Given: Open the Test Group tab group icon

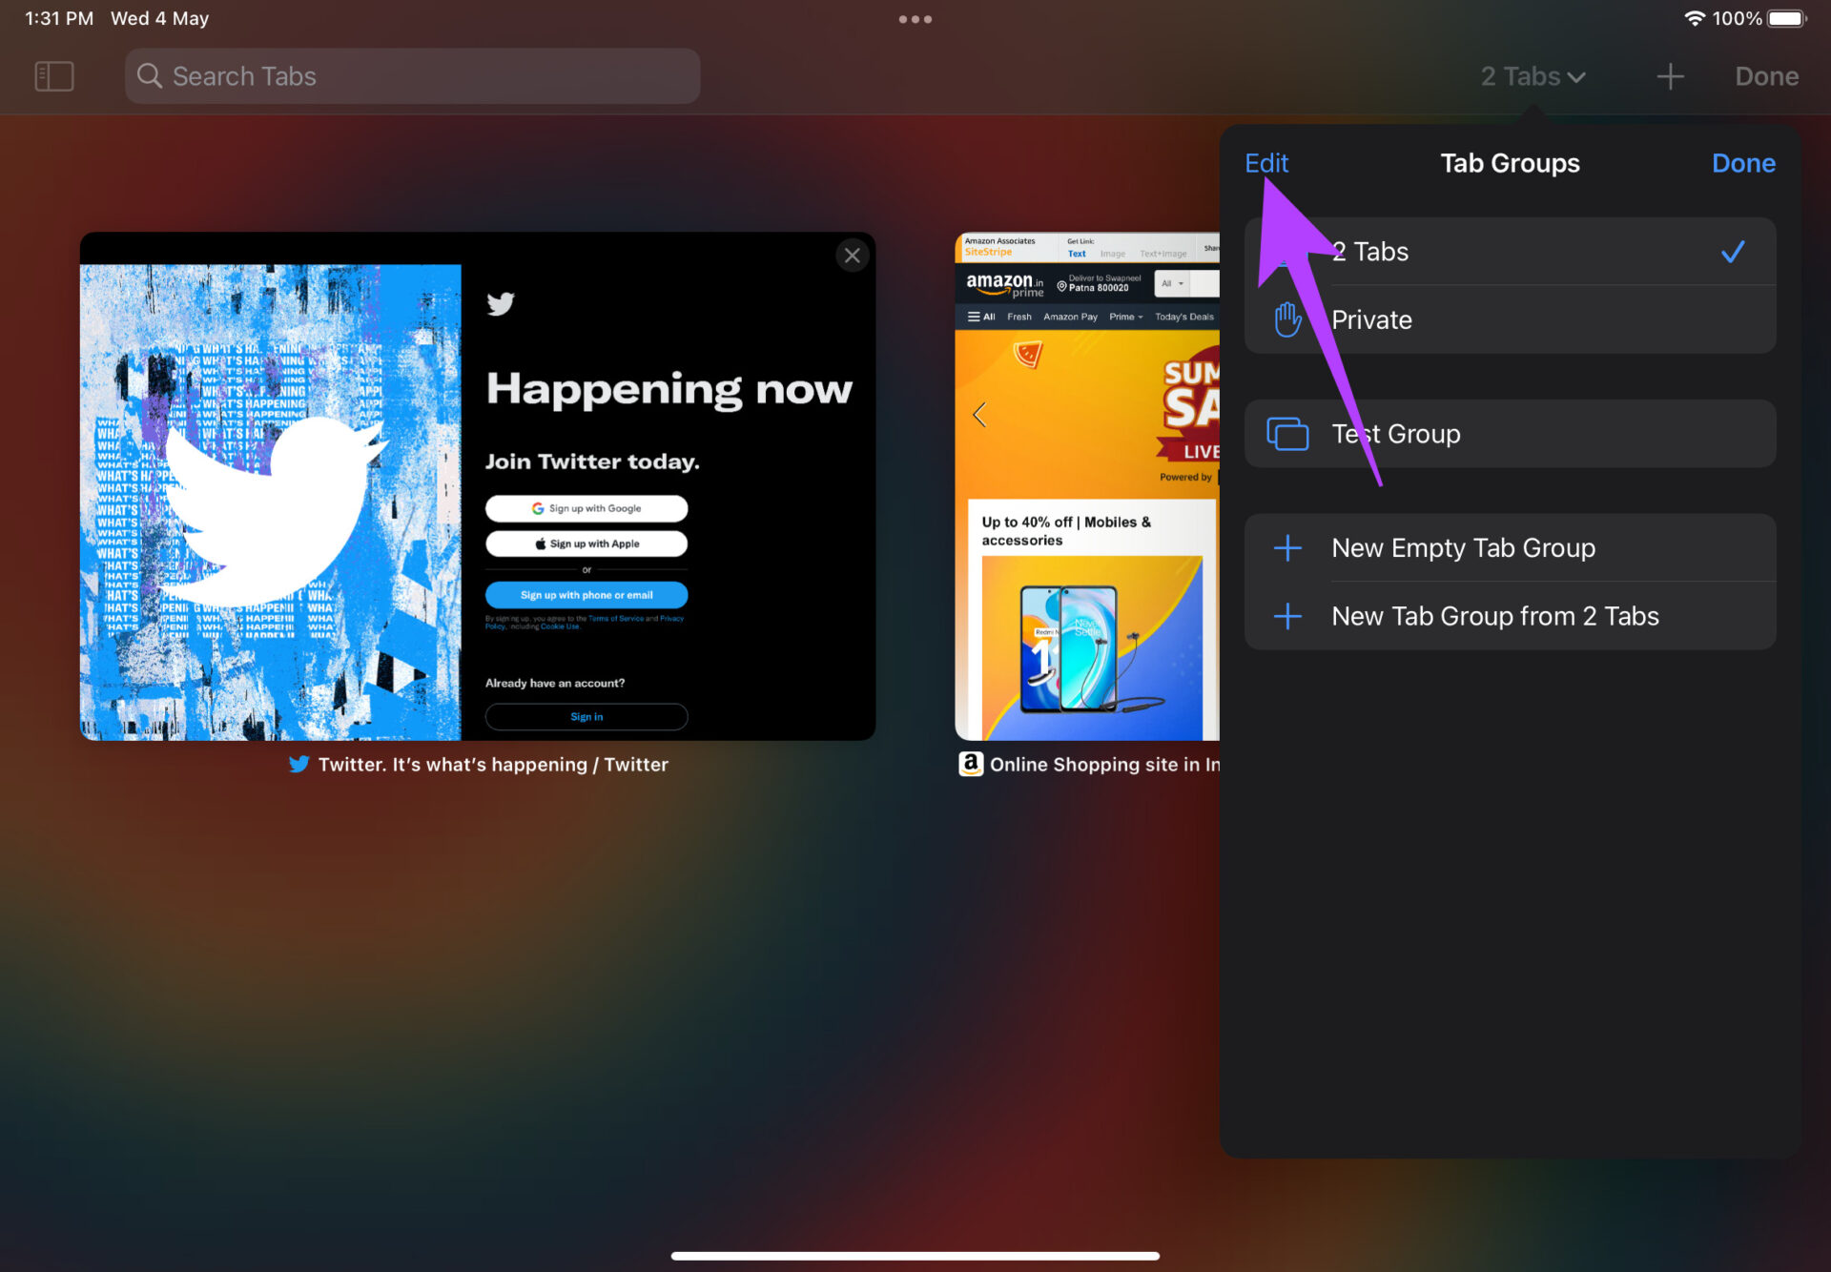Looking at the screenshot, I should [x=1287, y=434].
